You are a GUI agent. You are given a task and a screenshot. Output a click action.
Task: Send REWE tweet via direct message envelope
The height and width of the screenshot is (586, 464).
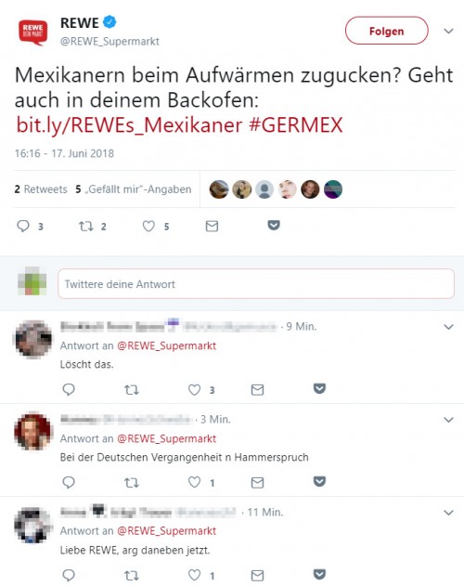[x=212, y=226]
